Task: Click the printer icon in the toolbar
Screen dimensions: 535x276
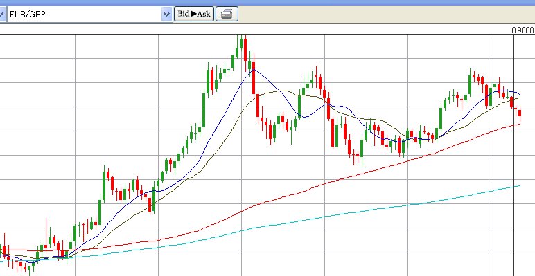Action: (227, 15)
